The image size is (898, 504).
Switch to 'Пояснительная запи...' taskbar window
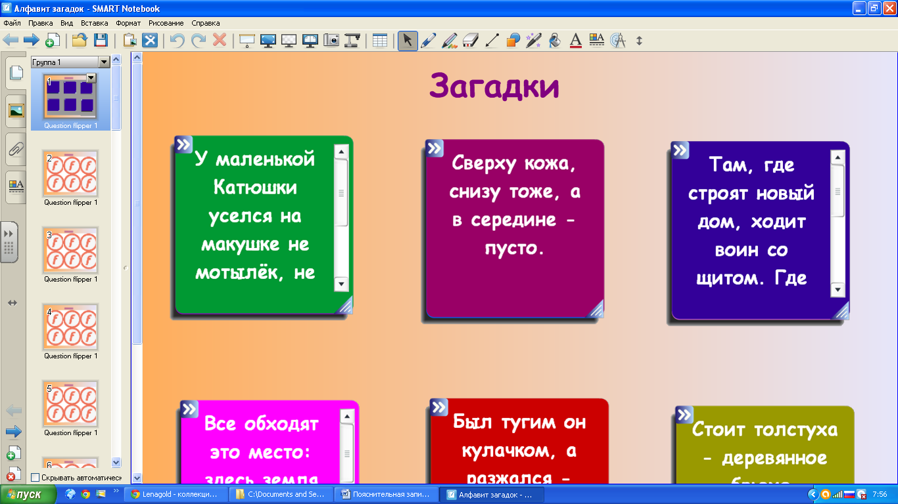385,495
